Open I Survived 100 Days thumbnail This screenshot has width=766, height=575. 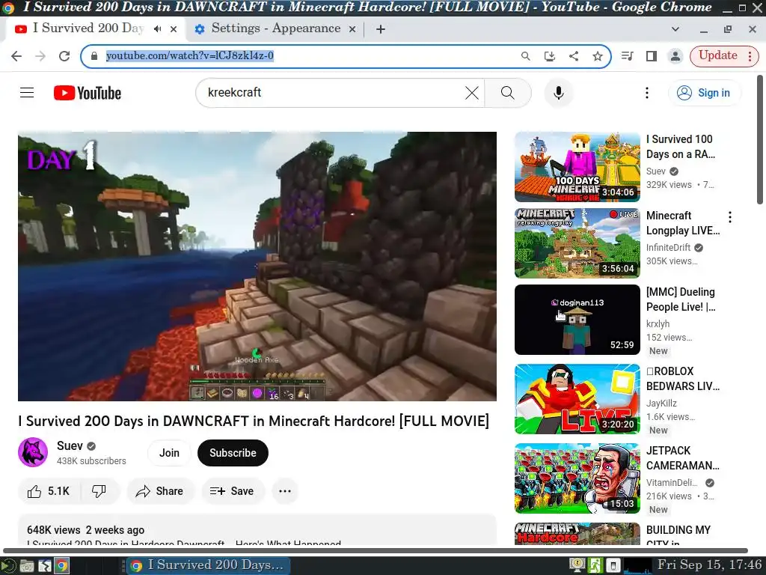click(x=577, y=167)
